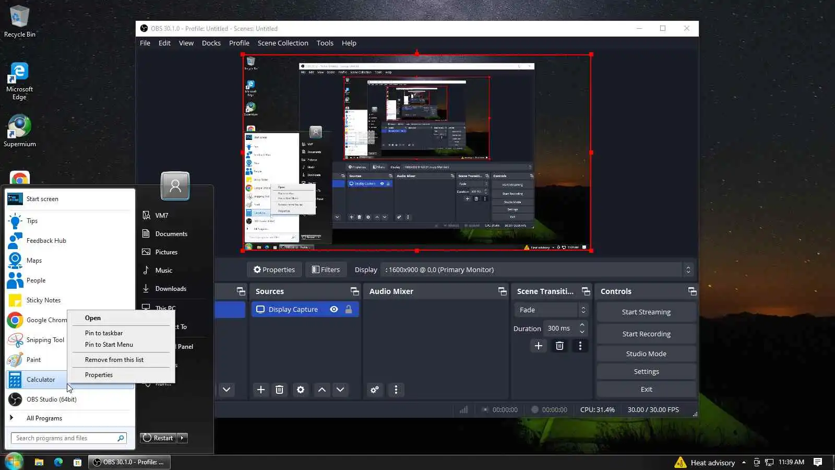Viewport: 835px width, 470px height.
Task: Add a new source with the plus icon
Action: pyautogui.click(x=261, y=390)
